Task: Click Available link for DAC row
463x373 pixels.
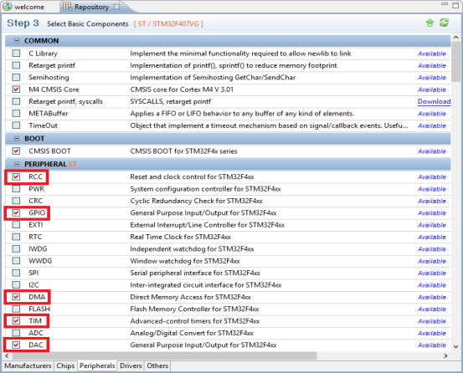Action: (x=432, y=345)
